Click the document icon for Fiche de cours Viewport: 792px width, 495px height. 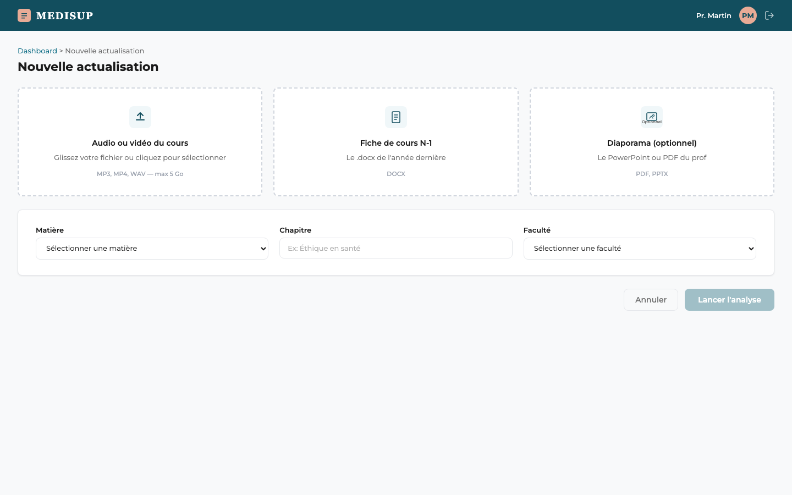tap(396, 117)
